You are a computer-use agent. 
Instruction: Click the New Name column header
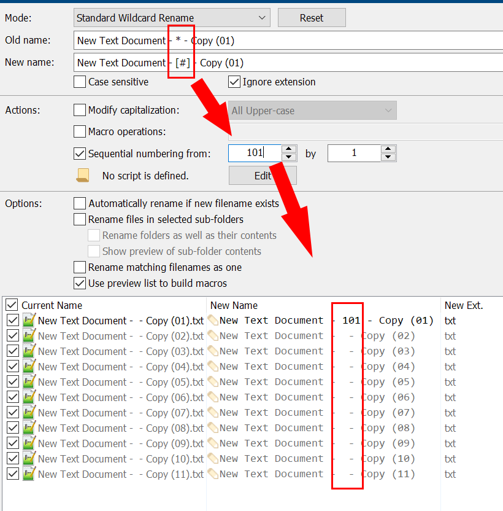tap(234, 305)
